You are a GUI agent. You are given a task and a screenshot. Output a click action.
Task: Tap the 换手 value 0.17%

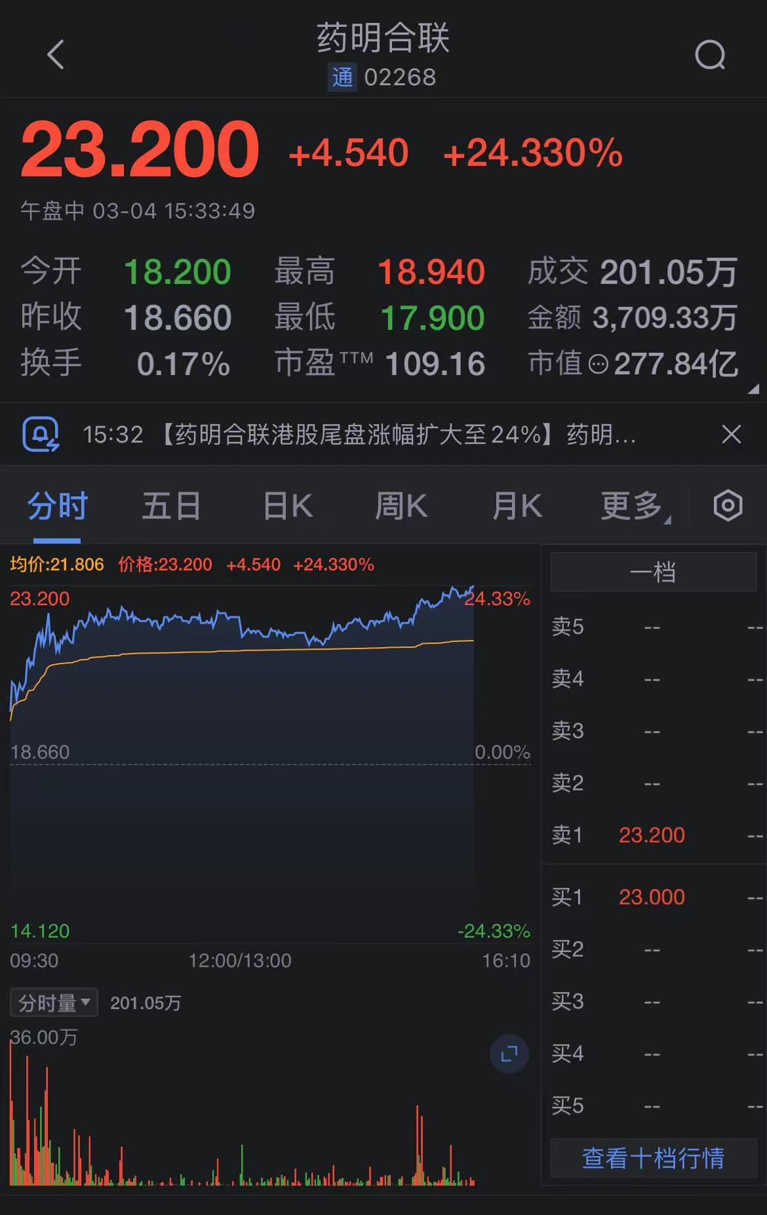184,365
